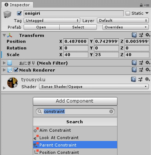Open the Tag dropdown showing Untagged

tap(52, 21)
